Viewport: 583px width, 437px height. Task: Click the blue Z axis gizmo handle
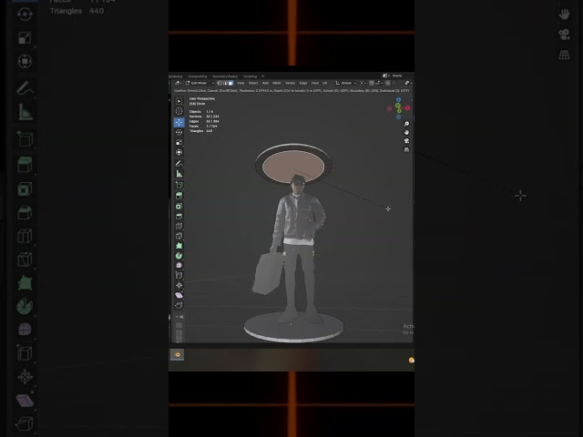tap(399, 100)
